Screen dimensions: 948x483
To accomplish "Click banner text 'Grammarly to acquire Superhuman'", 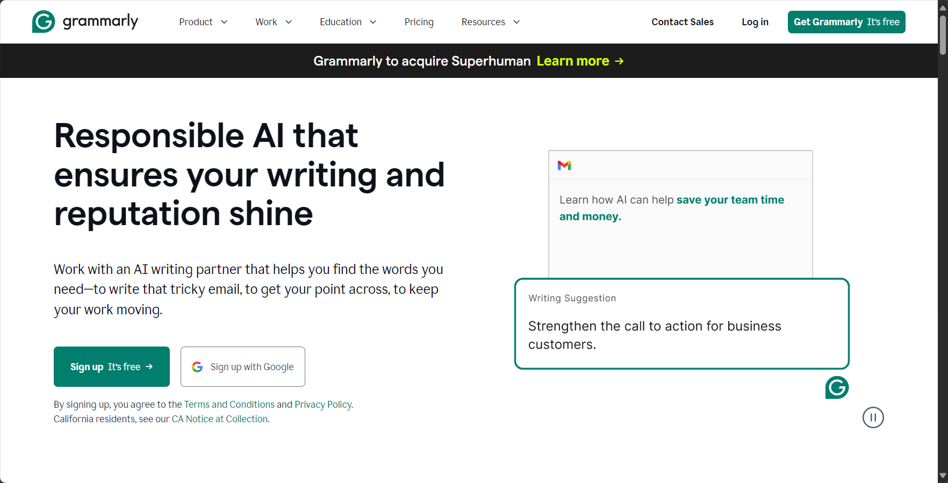I will coord(422,61).
